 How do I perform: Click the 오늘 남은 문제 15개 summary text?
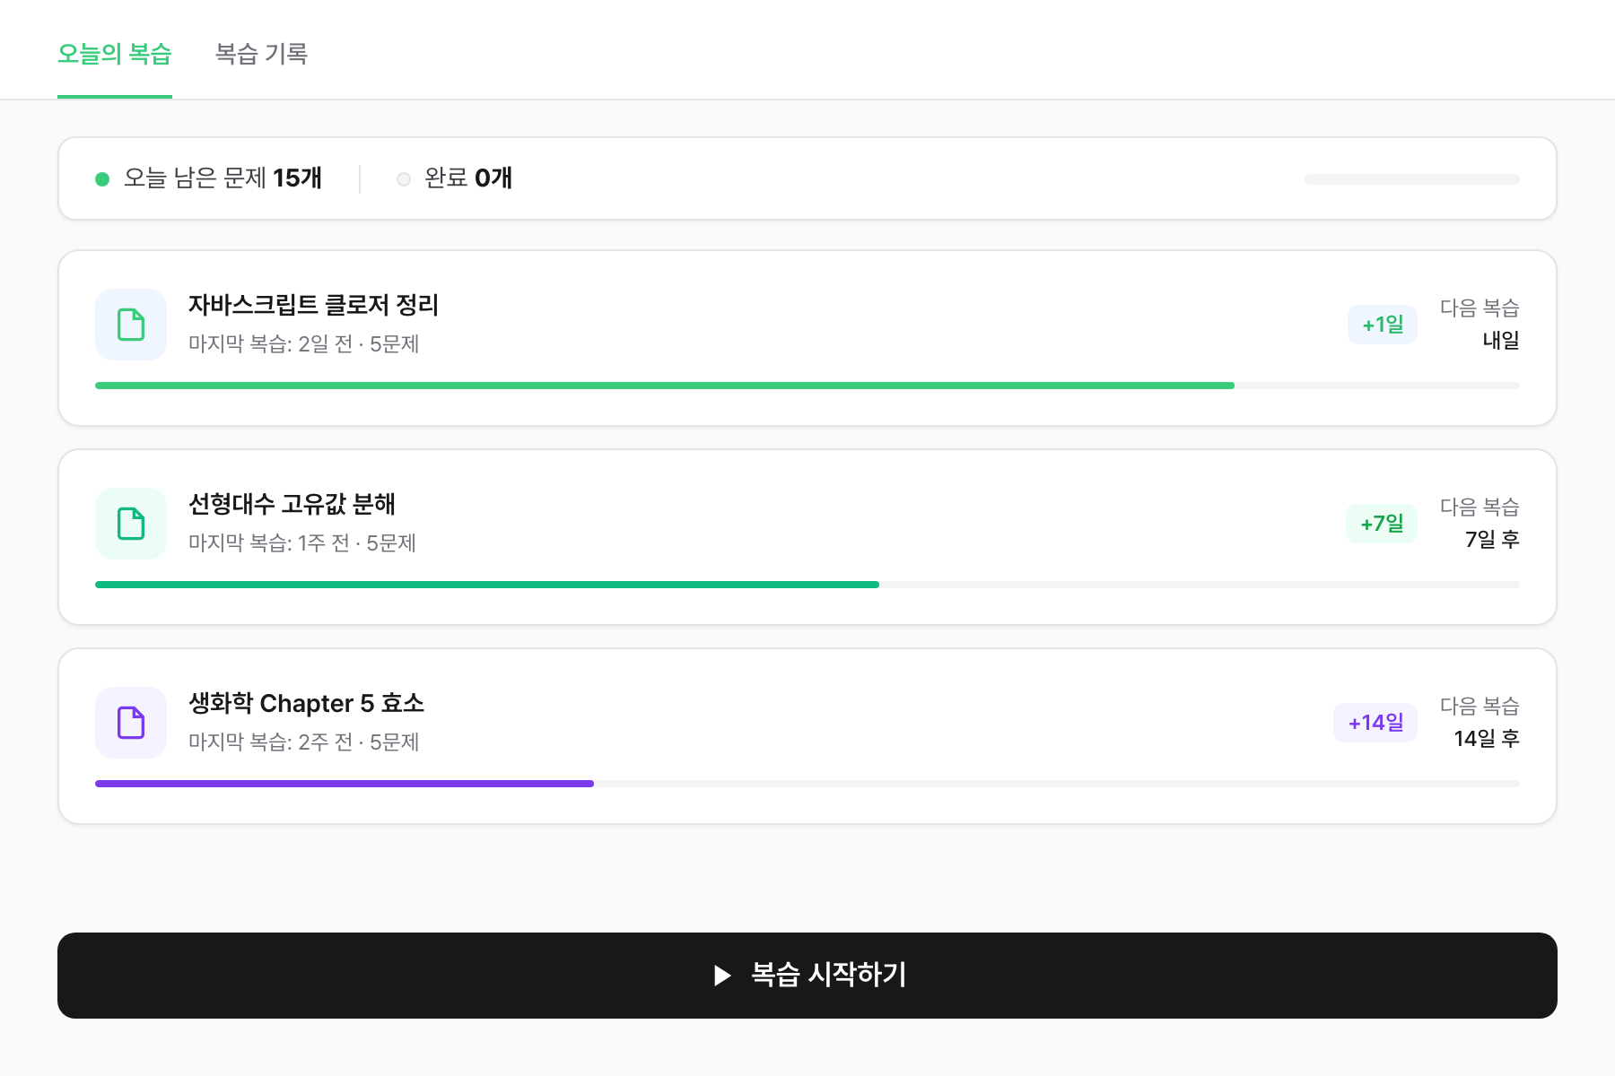click(x=223, y=178)
